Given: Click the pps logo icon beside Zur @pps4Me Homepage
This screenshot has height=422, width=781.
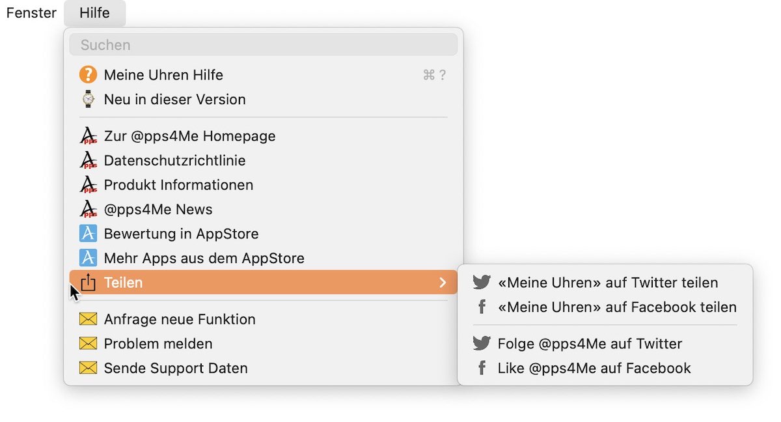Looking at the screenshot, I should pyautogui.click(x=88, y=136).
